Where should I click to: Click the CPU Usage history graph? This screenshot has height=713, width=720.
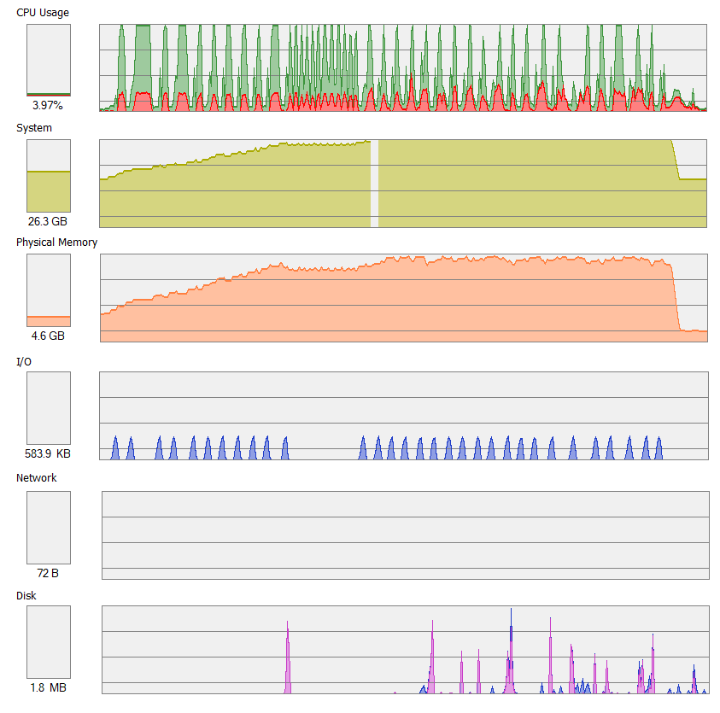(402, 67)
